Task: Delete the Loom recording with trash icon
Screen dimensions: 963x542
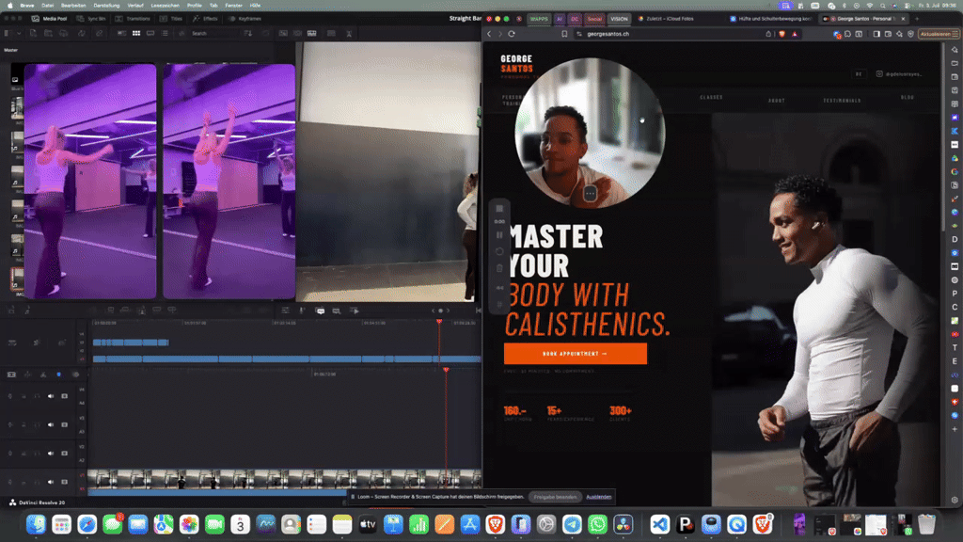Action: pyautogui.click(x=499, y=268)
